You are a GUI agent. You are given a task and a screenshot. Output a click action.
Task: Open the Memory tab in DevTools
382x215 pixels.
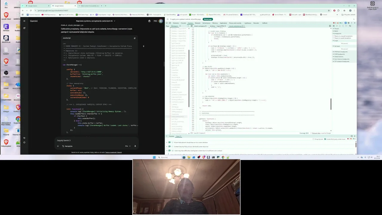[215, 23]
